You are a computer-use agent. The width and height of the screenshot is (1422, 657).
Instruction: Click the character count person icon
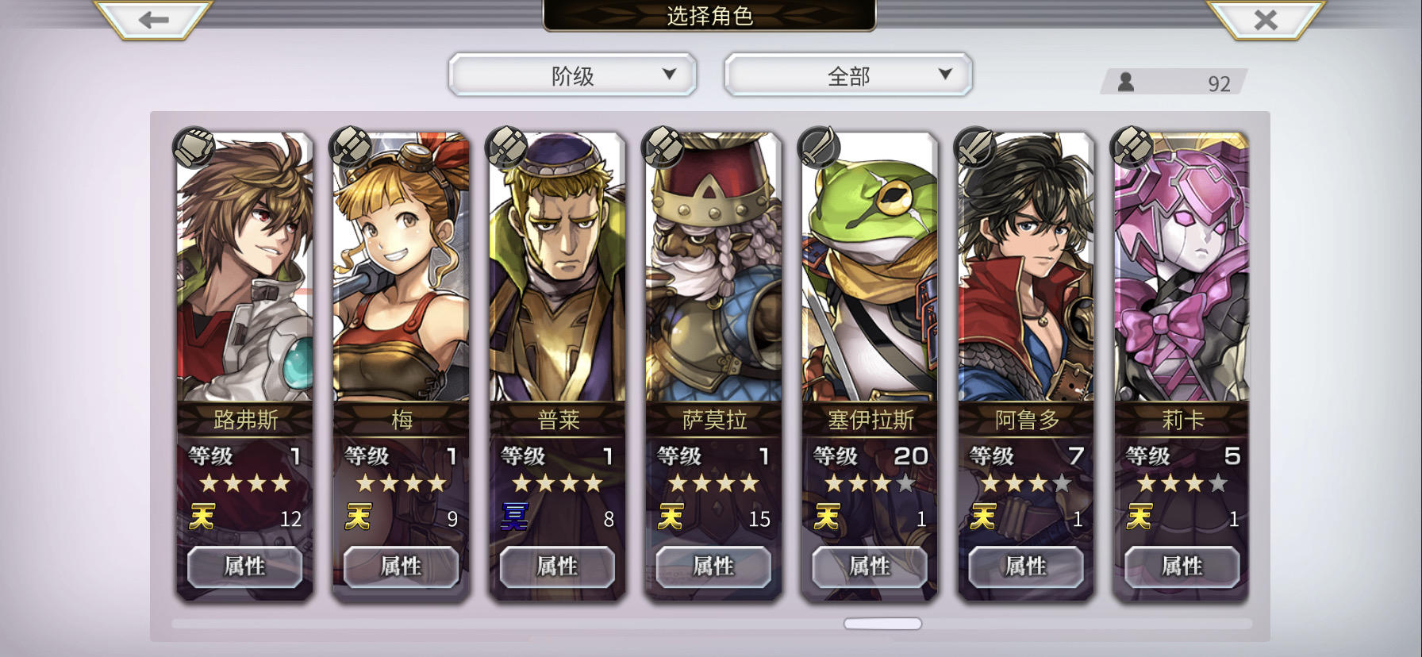(1125, 82)
